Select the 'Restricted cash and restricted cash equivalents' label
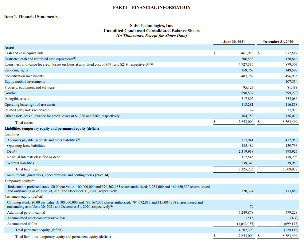Viewport: 304px width, 244px height. 40,59
